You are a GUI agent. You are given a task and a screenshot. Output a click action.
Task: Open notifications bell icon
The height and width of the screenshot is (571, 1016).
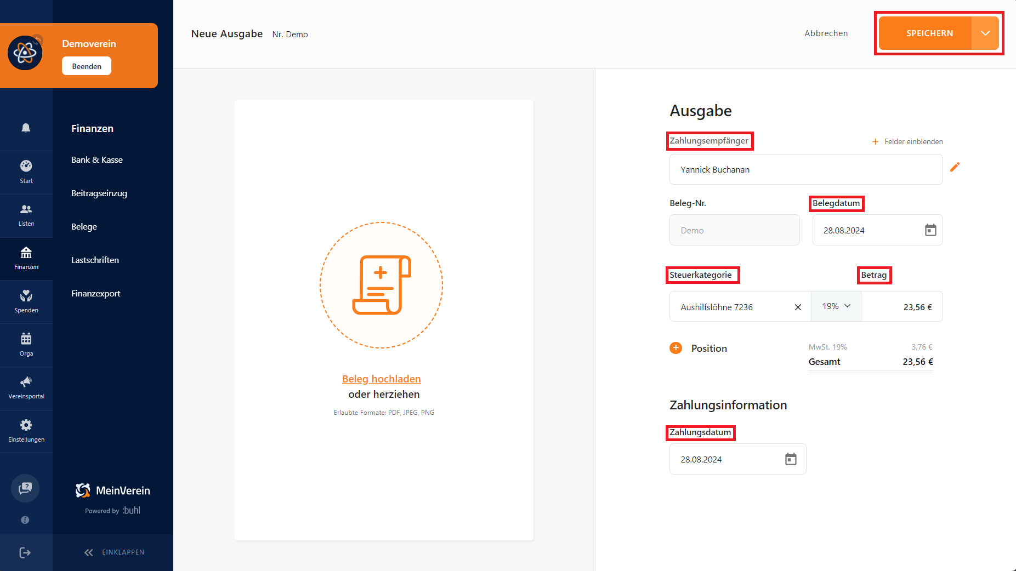26,128
